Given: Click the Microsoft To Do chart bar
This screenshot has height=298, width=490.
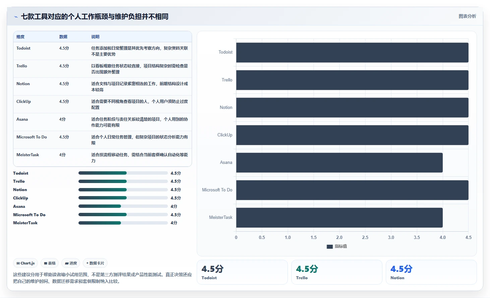Looking at the screenshot, I should pos(352,190).
